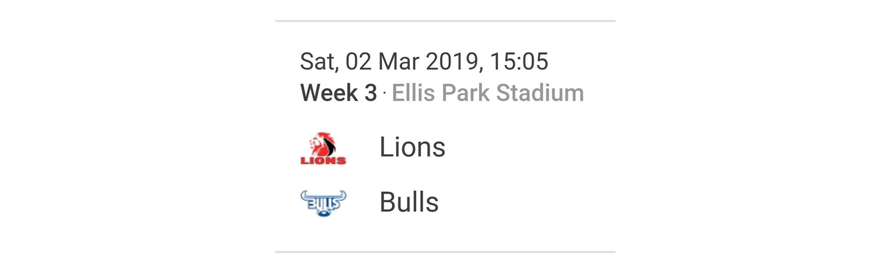The height and width of the screenshot is (276, 884).
Task: Click the Week 3 label
Action: pyautogui.click(x=338, y=93)
